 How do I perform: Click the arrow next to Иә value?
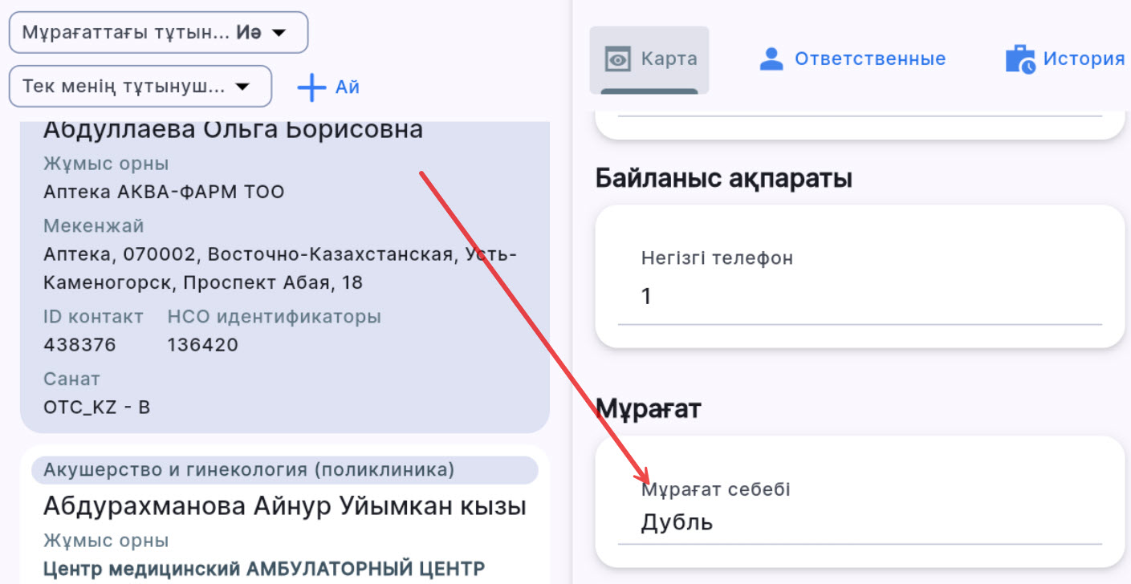279,33
